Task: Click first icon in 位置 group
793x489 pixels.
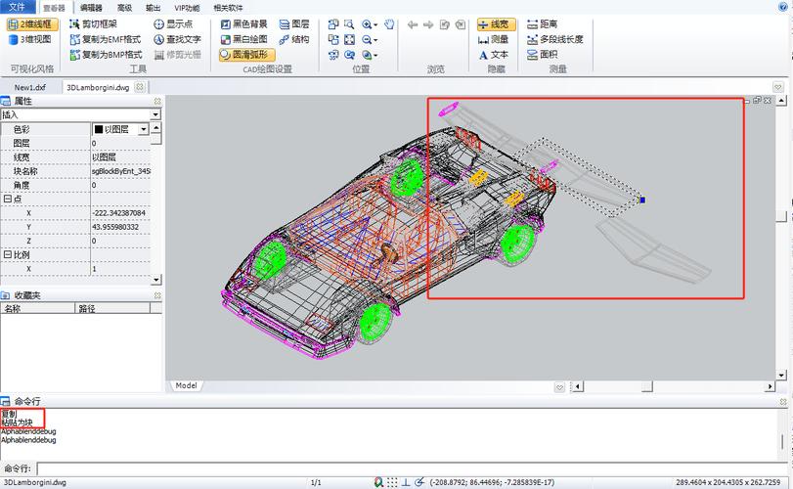Action: [333, 24]
